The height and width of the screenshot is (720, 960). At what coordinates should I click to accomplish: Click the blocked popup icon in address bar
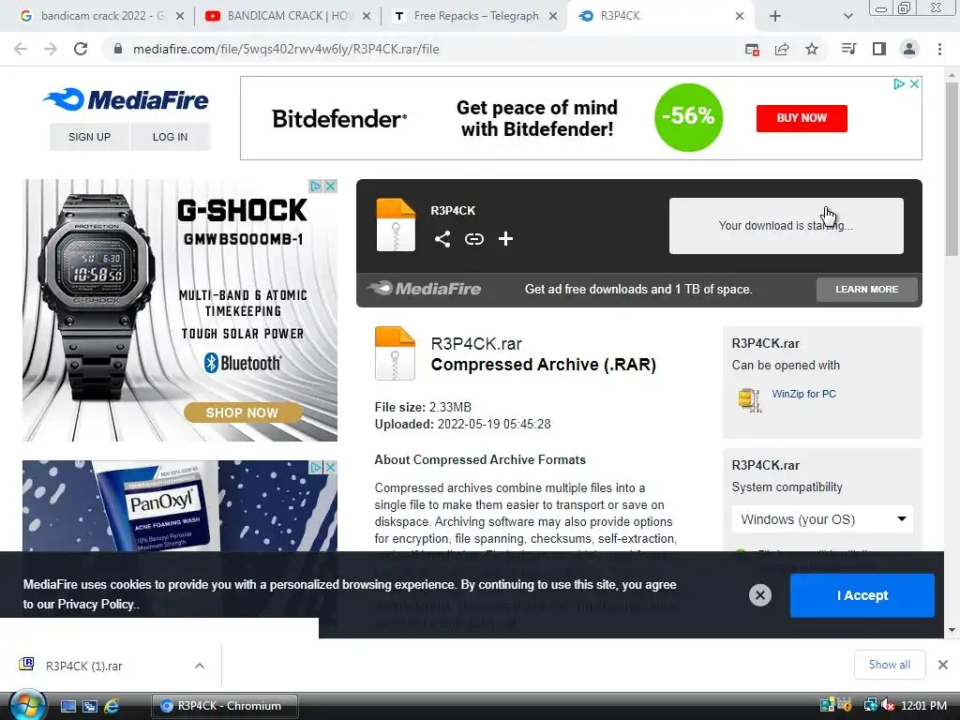pos(753,49)
